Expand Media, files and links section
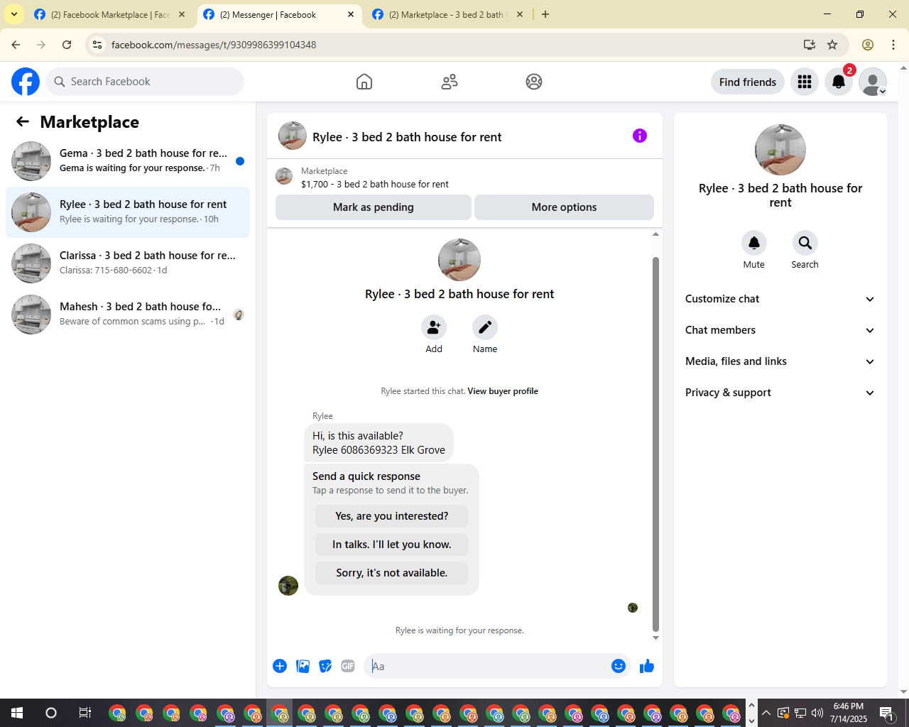 click(780, 361)
